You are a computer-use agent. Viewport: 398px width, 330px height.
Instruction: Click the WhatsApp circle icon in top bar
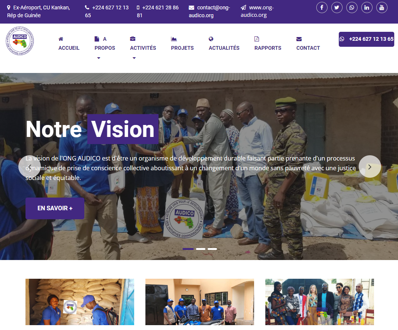click(352, 7)
